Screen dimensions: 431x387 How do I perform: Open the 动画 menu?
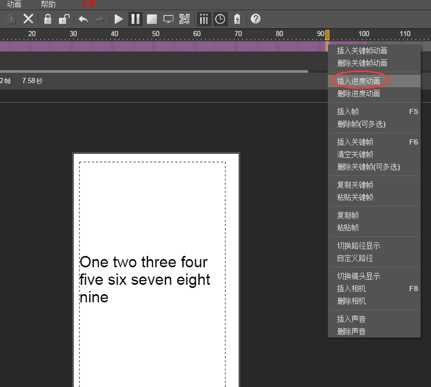(x=14, y=4)
